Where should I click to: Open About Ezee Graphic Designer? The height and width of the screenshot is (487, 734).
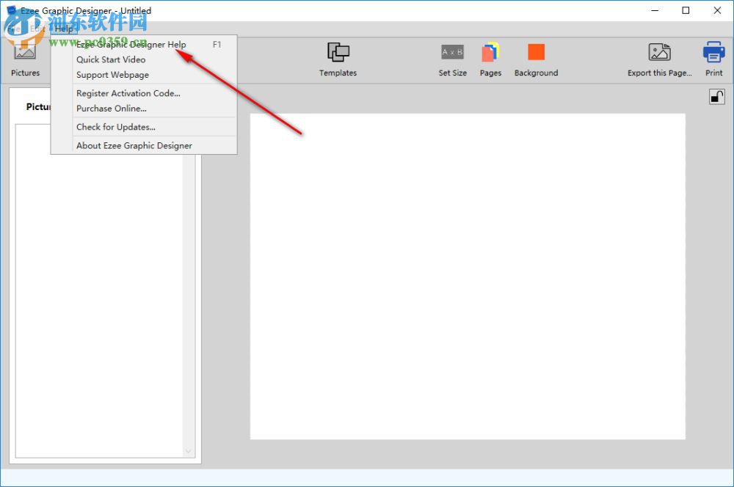pos(133,145)
